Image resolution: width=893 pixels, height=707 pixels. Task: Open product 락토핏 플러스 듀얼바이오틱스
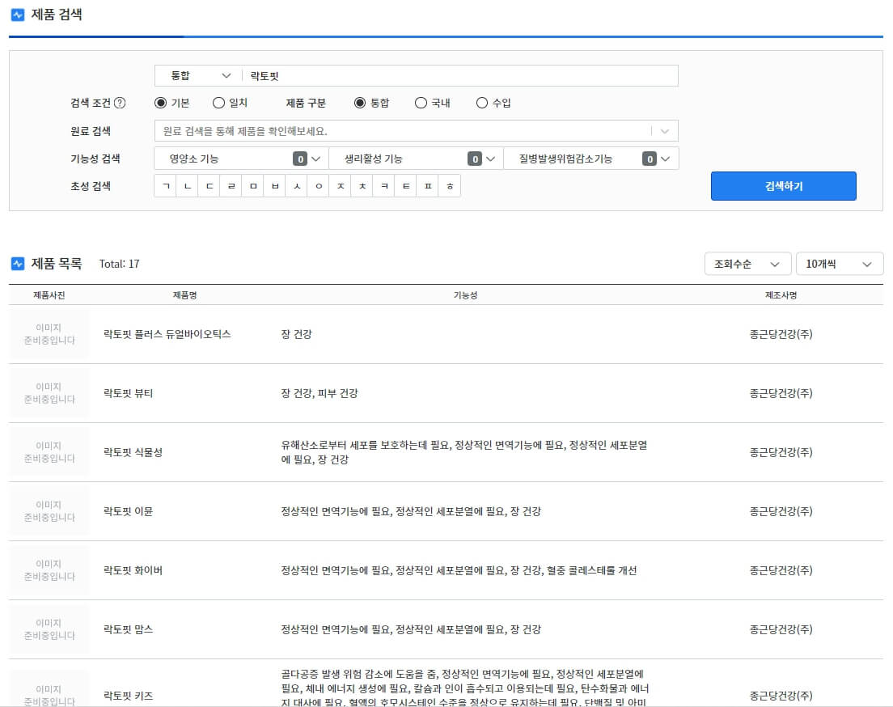tap(167, 334)
